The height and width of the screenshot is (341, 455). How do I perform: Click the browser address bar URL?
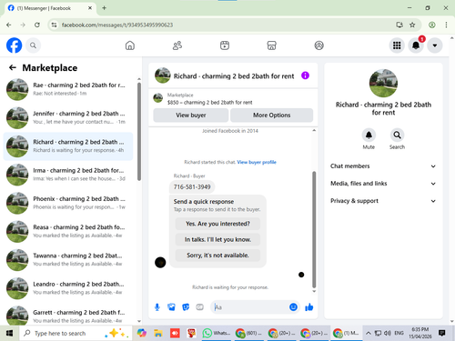click(117, 25)
